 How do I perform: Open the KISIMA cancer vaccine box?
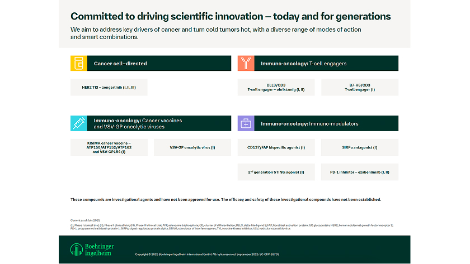tap(109, 147)
